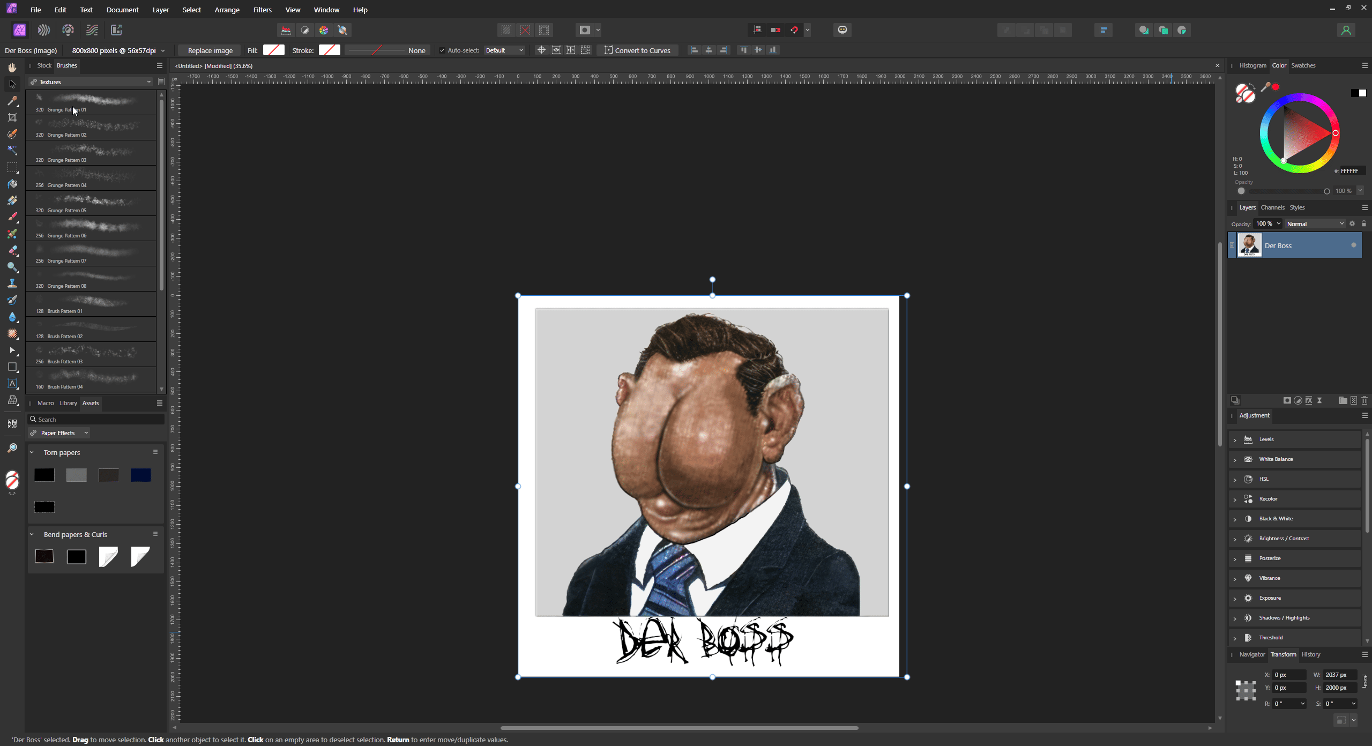Collapse the Torn papers section
Image resolution: width=1372 pixels, height=746 pixels.
(32, 452)
